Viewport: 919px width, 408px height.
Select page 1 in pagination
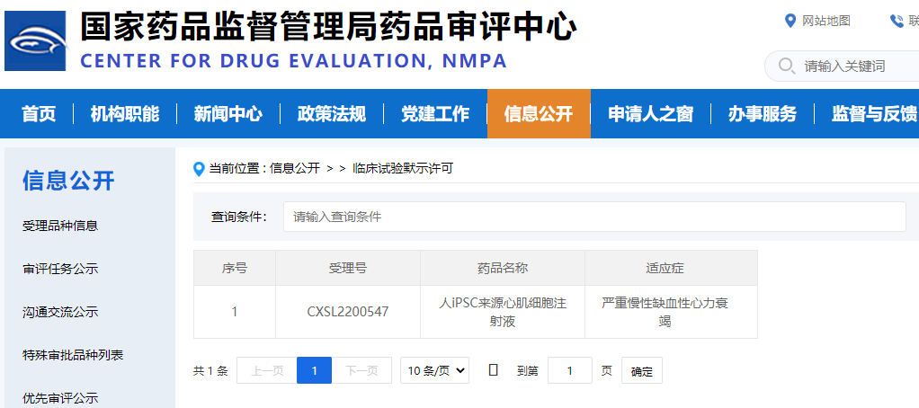click(314, 370)
